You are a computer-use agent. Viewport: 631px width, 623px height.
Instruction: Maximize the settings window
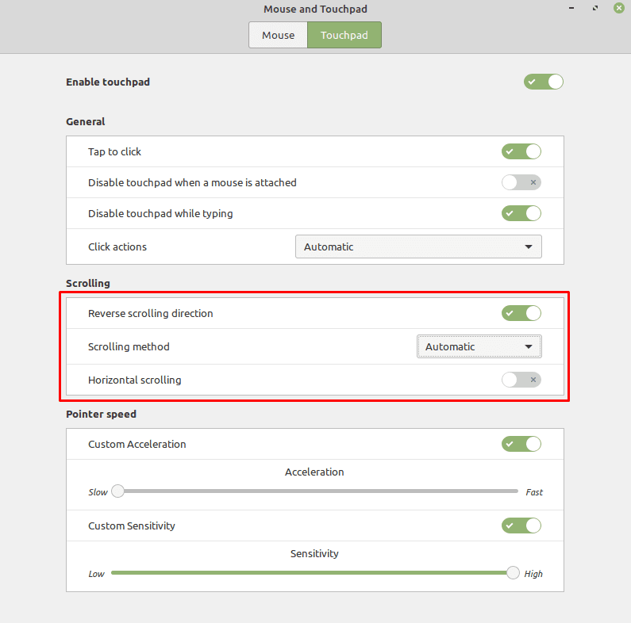tap(595, 8)
